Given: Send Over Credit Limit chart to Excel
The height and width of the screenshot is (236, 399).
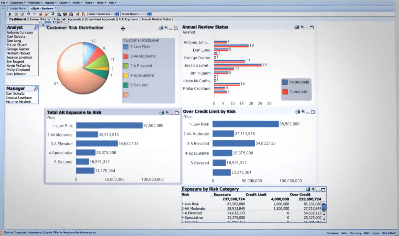Looking at the screenshot, I should (x=303, y=112).
